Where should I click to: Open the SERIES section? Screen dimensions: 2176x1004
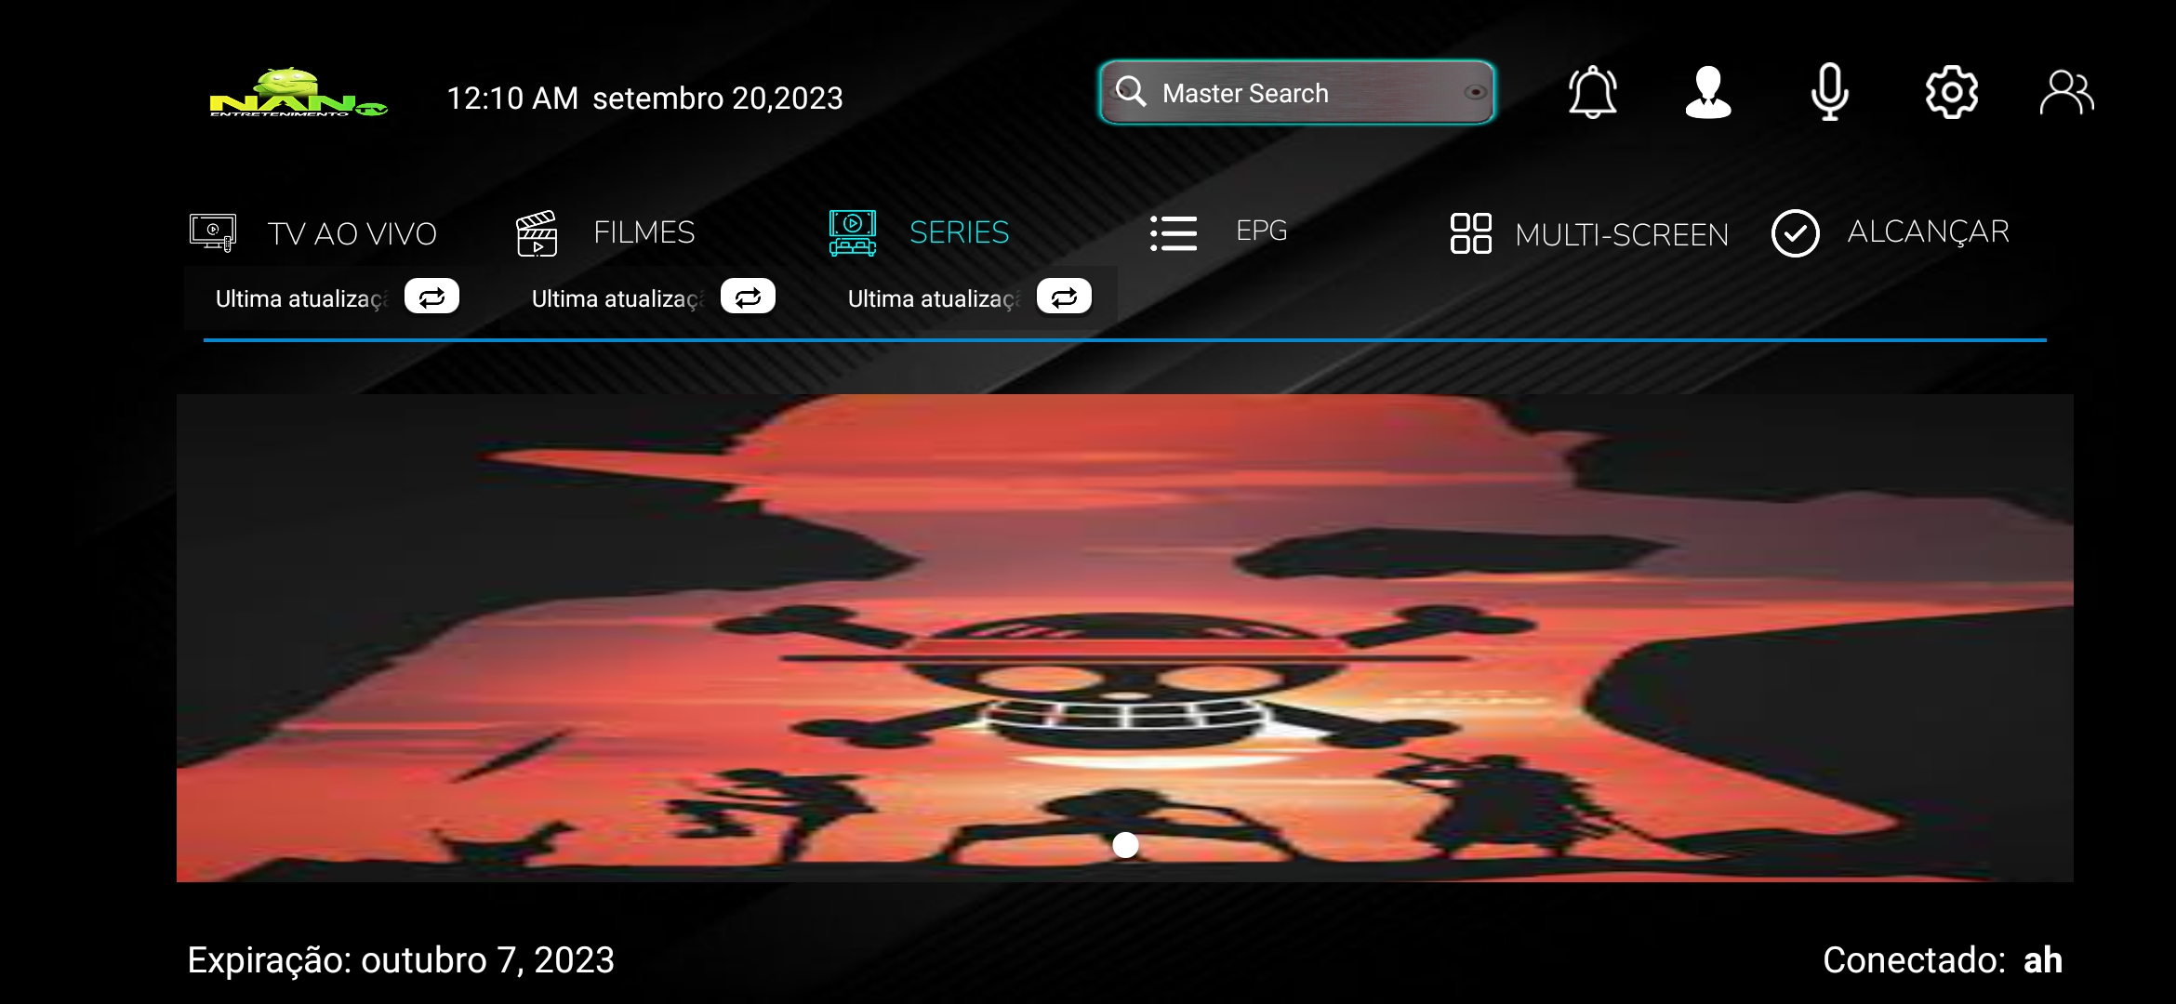point(959,232)
